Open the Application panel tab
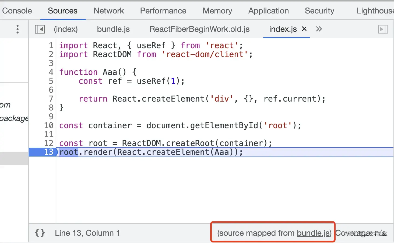Screen dimensions: 394x243 (268, 11)
